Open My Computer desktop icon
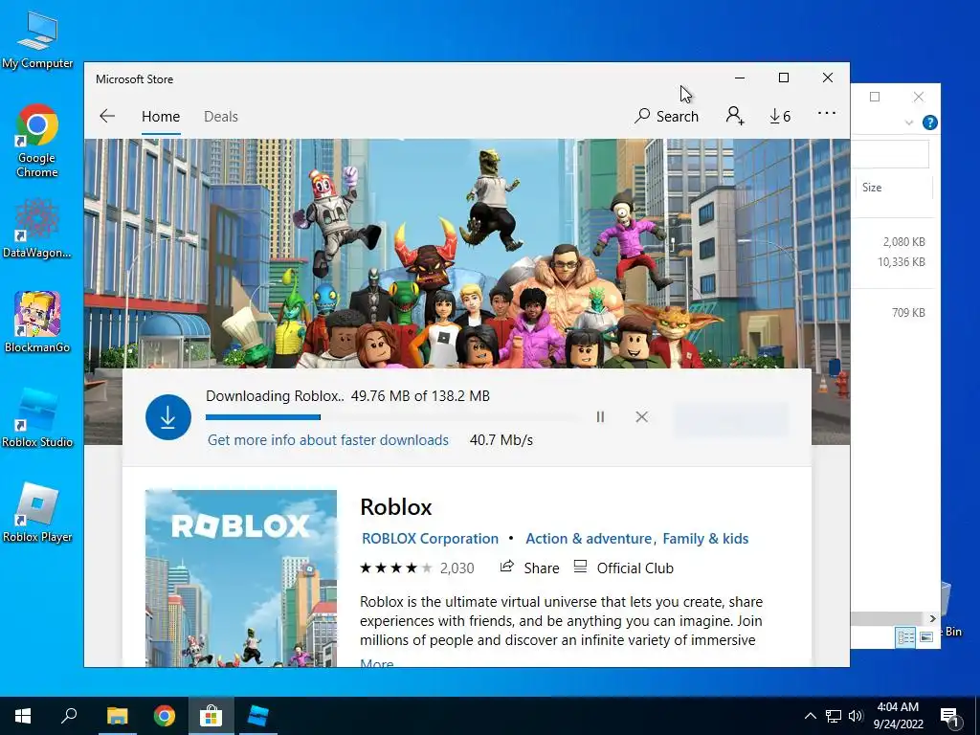This screenshot has height=735, width=980. [x=37, y=39]
